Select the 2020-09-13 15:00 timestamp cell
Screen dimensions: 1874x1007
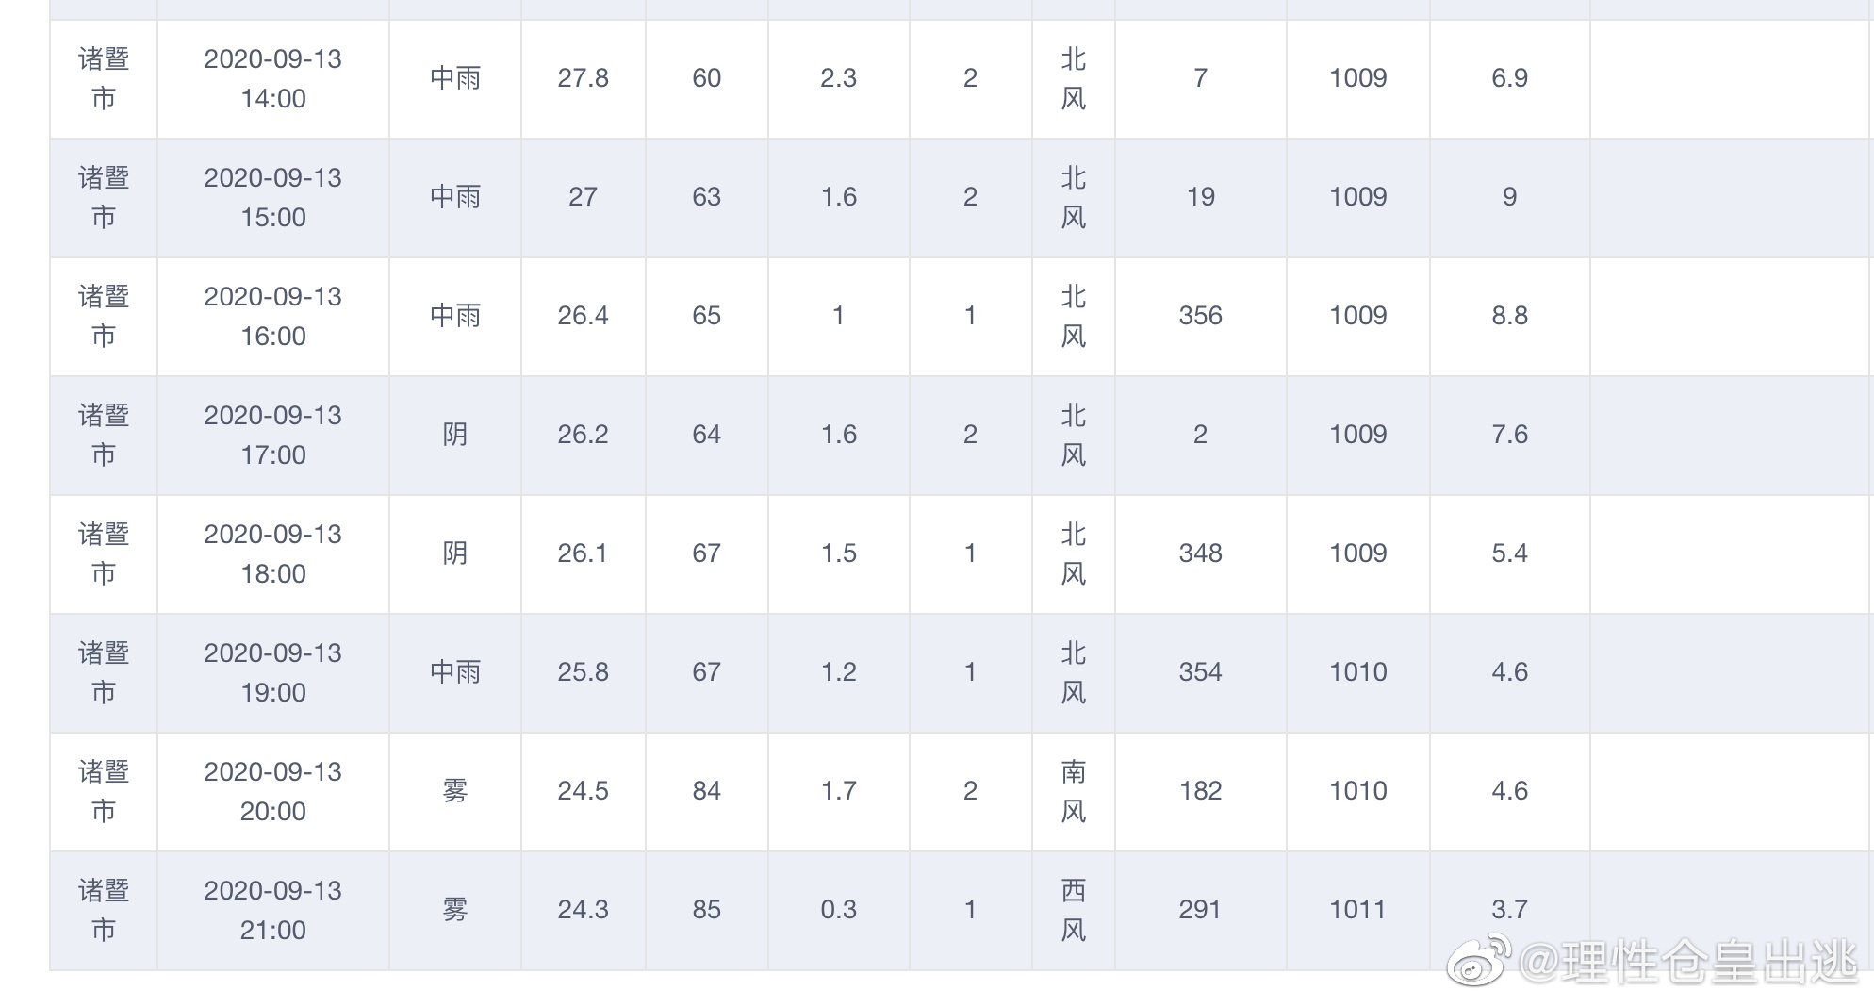pos(273,197)
